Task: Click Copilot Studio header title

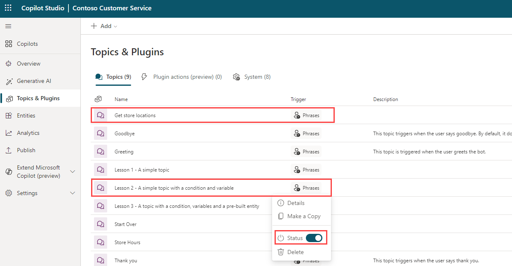Action: pos(42,8)
